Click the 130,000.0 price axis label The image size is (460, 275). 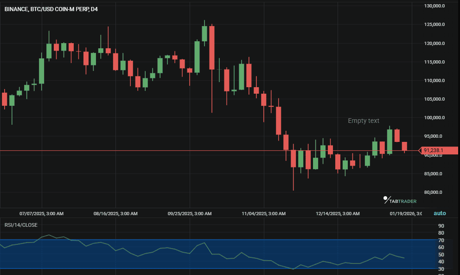(x=434, y=6)
